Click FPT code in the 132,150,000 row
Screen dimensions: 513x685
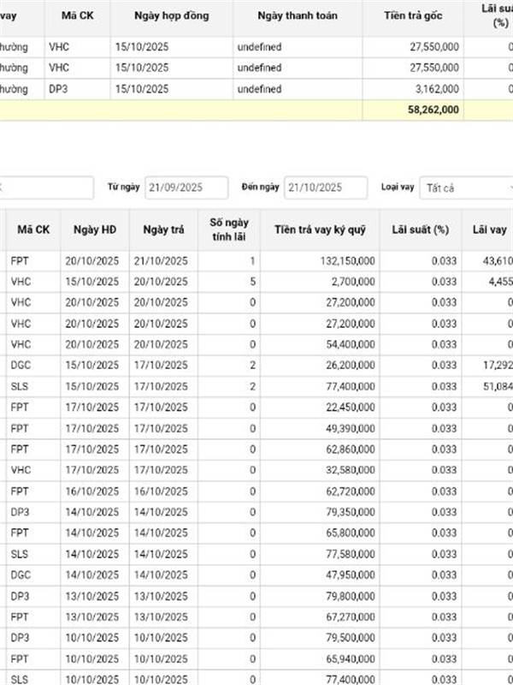pos(20,261)
